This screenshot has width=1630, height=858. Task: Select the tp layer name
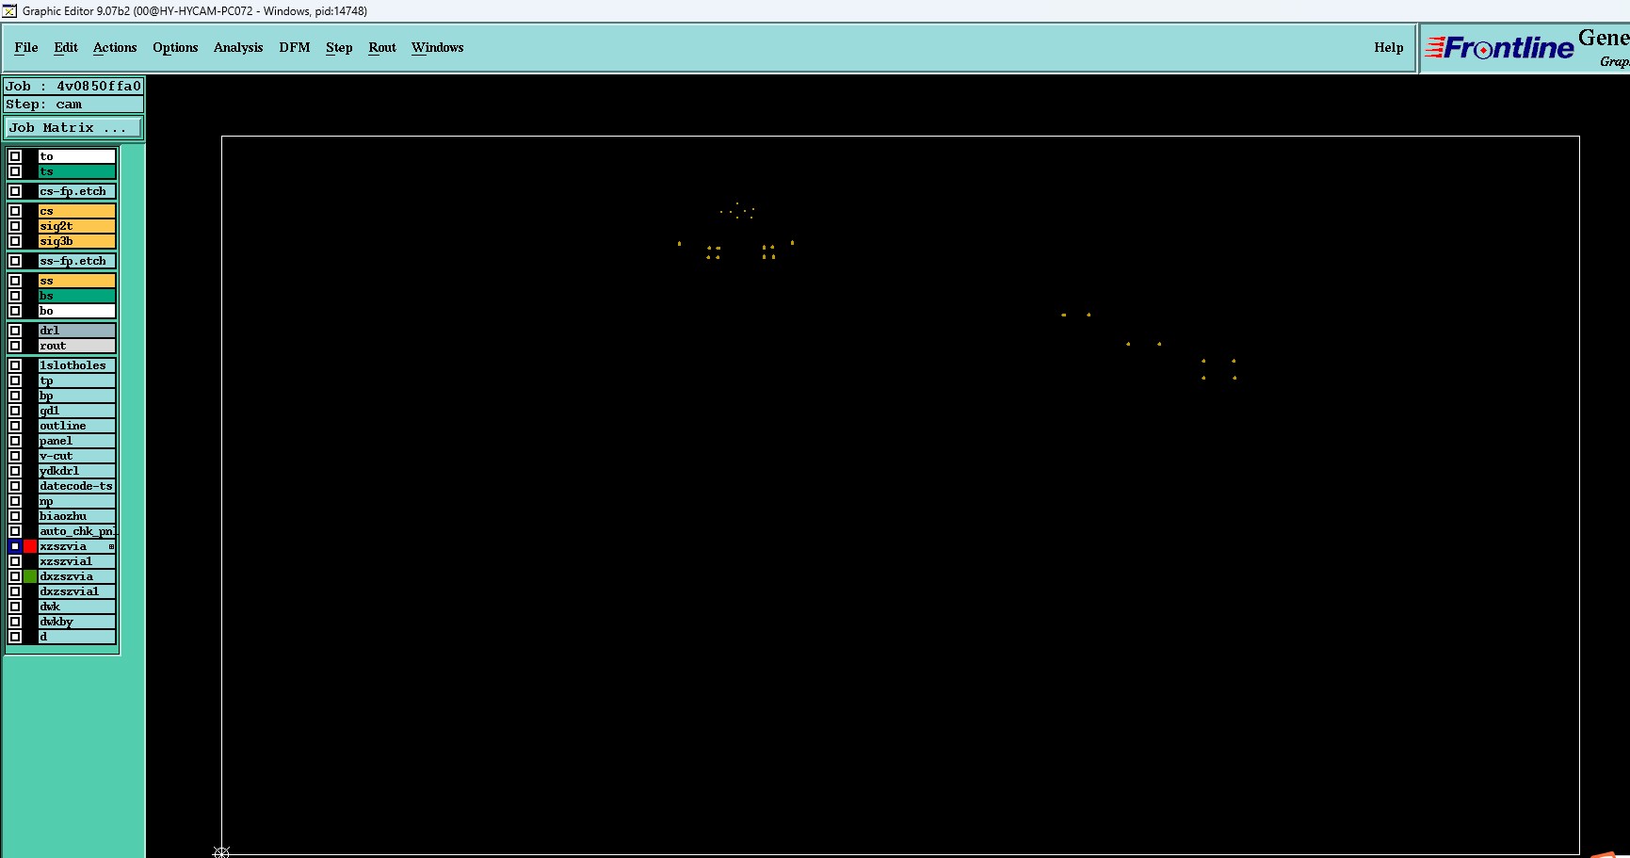tap(77, 380)
